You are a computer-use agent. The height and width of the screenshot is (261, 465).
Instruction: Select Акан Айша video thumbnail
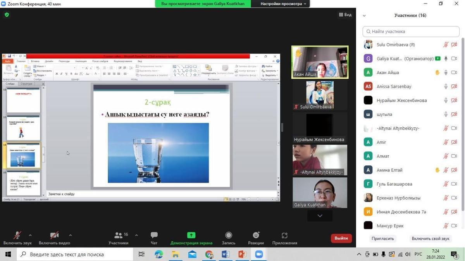(x=320, y=62)
